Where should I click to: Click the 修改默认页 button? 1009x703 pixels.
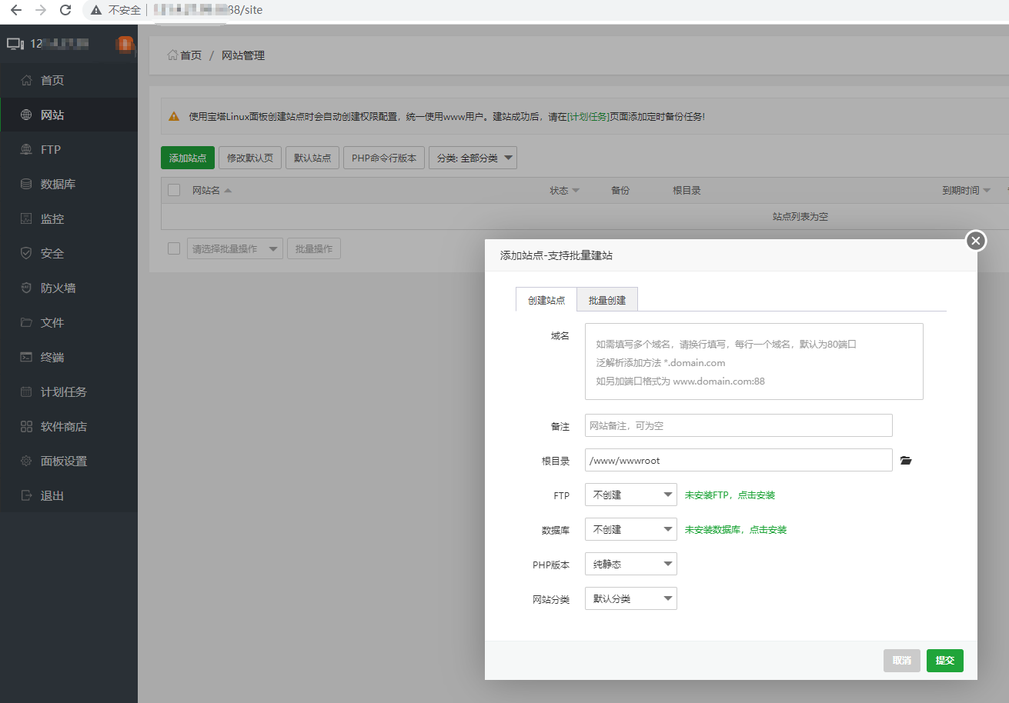tap(250, 158)
